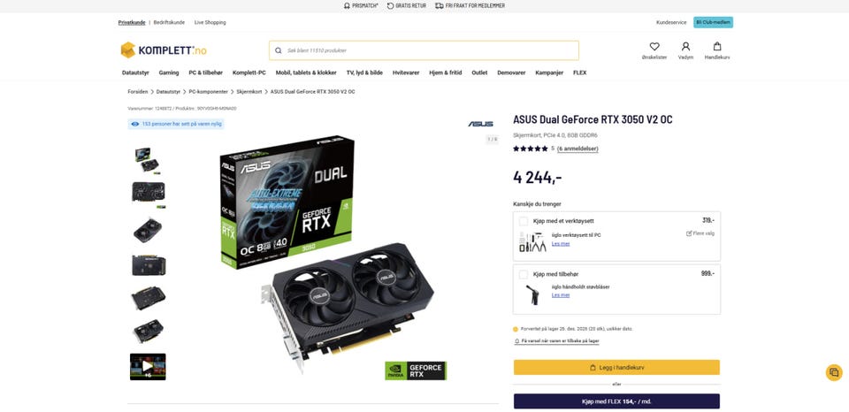The image size is (849, 412).
Task: Check the Kjøp med et verktøysett box
Action: pyautogui.click(x=523, y=221)
